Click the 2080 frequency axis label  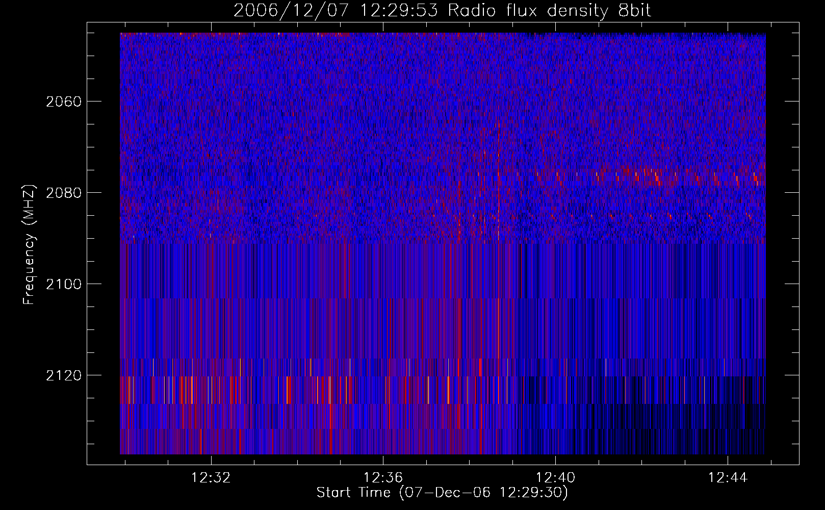pyautogui.click(x=64, y=193)
